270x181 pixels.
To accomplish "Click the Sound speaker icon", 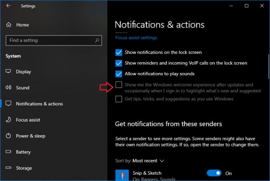I will point(8,87).
